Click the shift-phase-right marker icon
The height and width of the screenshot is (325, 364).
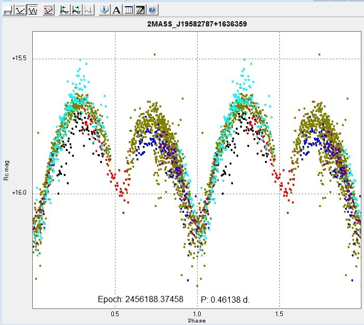tap(76, 10)
